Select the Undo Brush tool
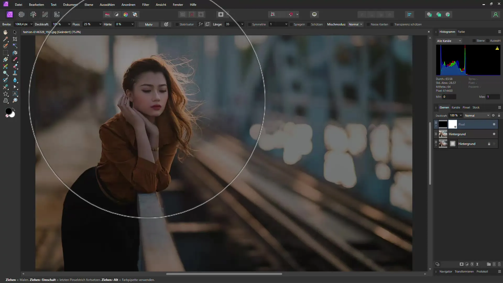 pos(5,80)
